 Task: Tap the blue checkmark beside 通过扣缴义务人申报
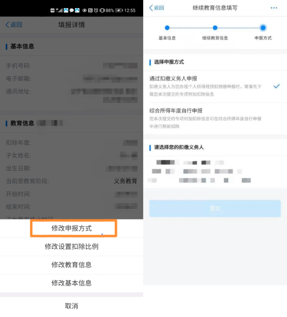pyautogui.click(x=276, y=86)
